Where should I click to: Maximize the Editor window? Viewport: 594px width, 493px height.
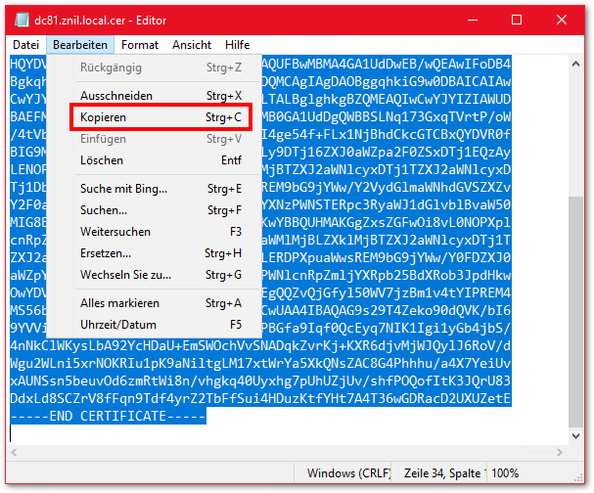517,20
